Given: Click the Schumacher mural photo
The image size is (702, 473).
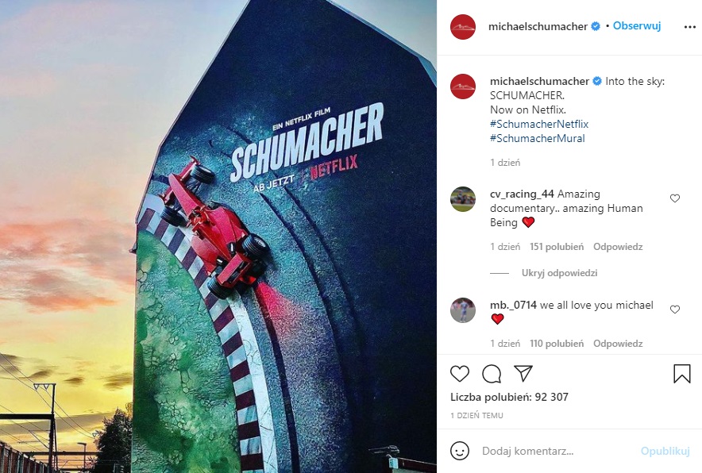Looking at the screenshot, I should tap(218, 236).
